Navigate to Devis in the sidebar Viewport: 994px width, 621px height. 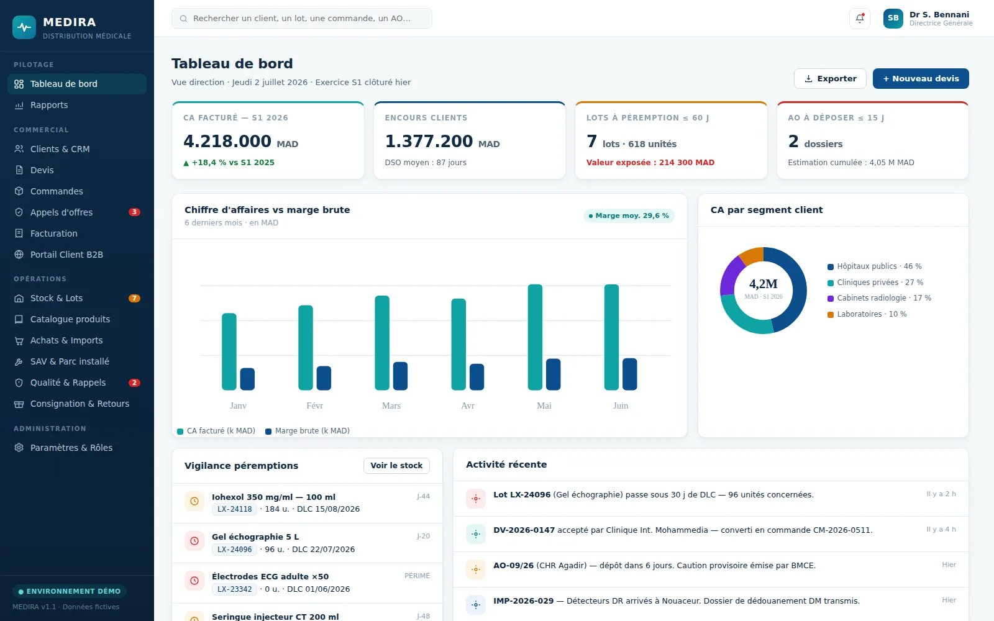[x=77, y=170]
